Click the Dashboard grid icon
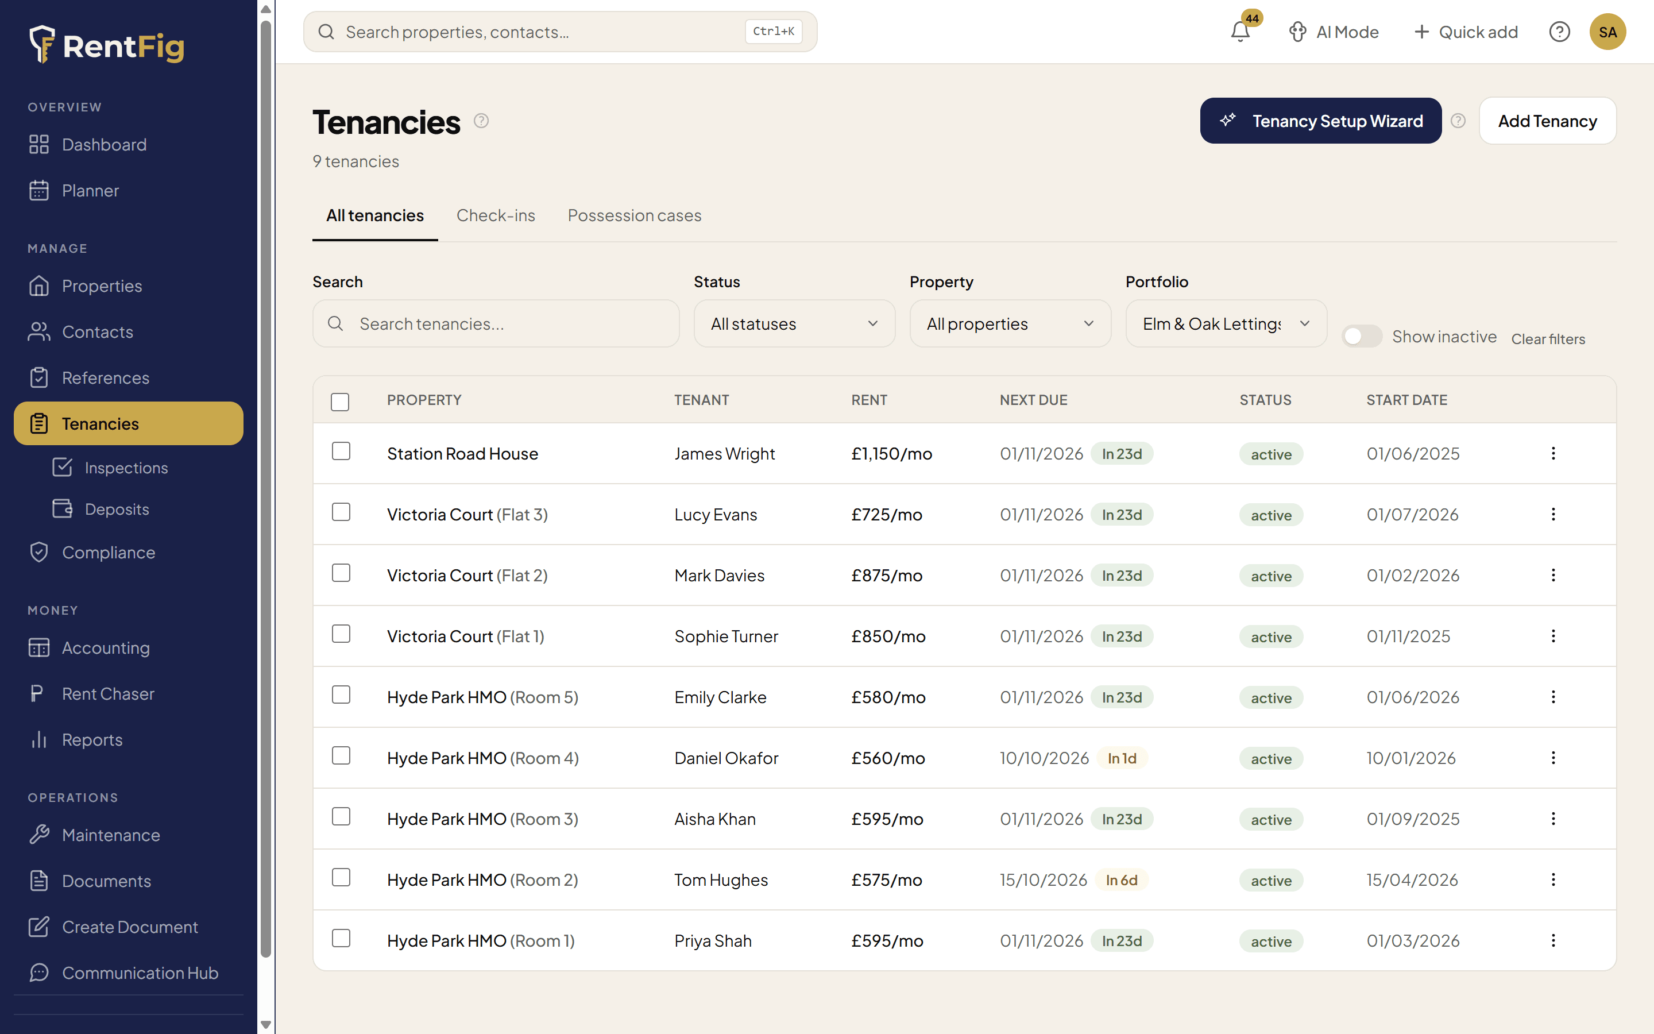This screenshot has width=1654, height=1034. pyautogui.click(x=39, y=144)
